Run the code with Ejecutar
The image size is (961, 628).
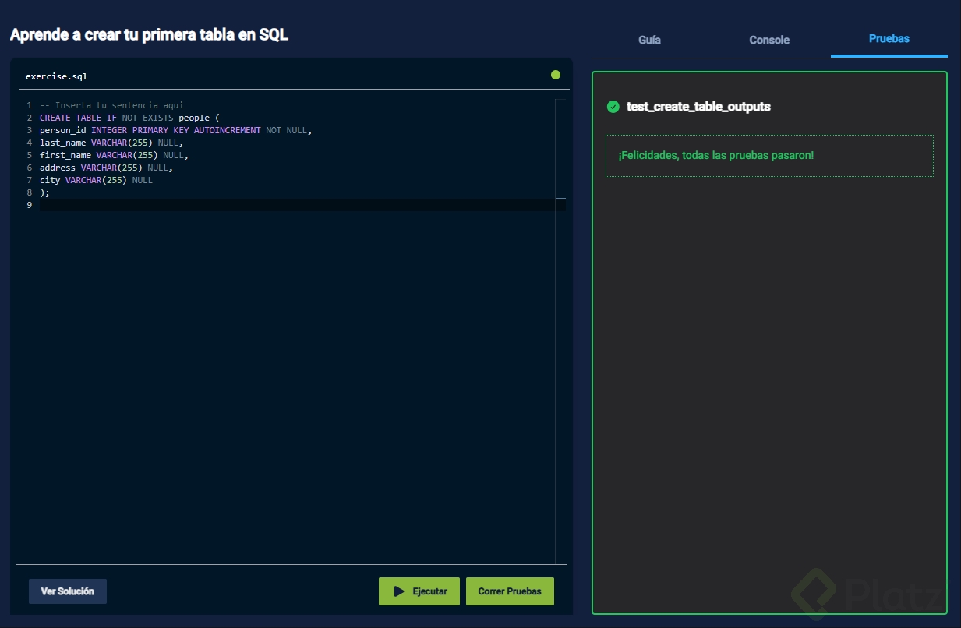point(419,591)
